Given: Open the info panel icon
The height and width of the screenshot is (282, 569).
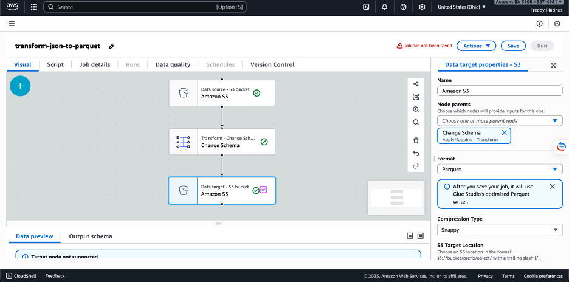Looking at the screenshot, I should (x=540, y=24).
